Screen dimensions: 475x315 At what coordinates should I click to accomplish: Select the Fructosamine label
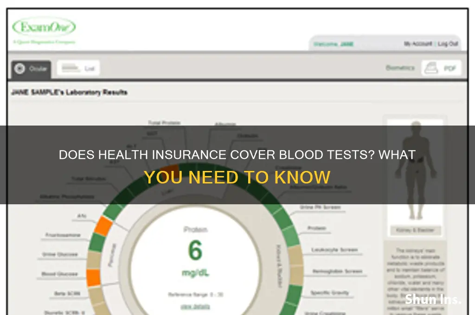[x=63, y=235]
